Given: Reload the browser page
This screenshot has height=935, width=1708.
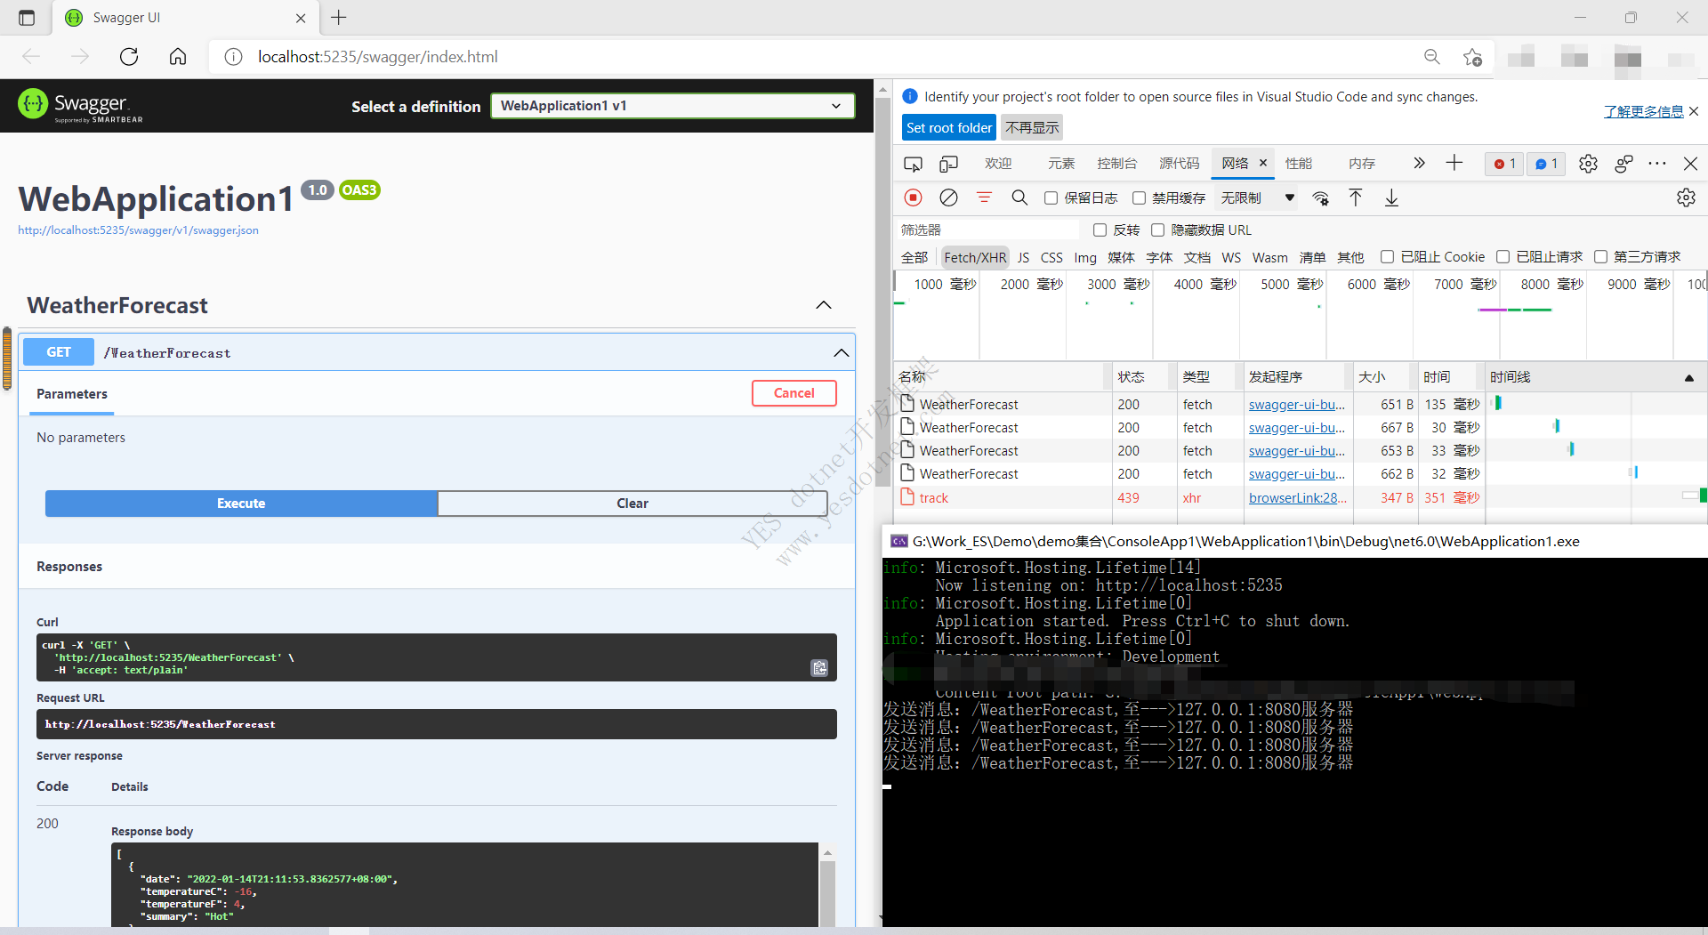Looking at the screenshot, I should pos(129,57).
